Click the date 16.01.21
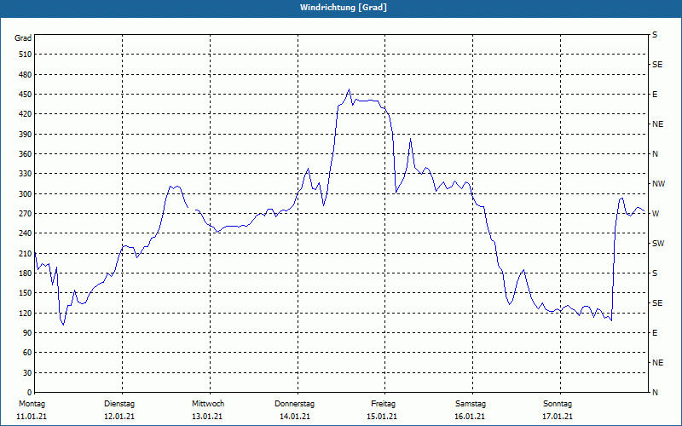 pos(470,417)
